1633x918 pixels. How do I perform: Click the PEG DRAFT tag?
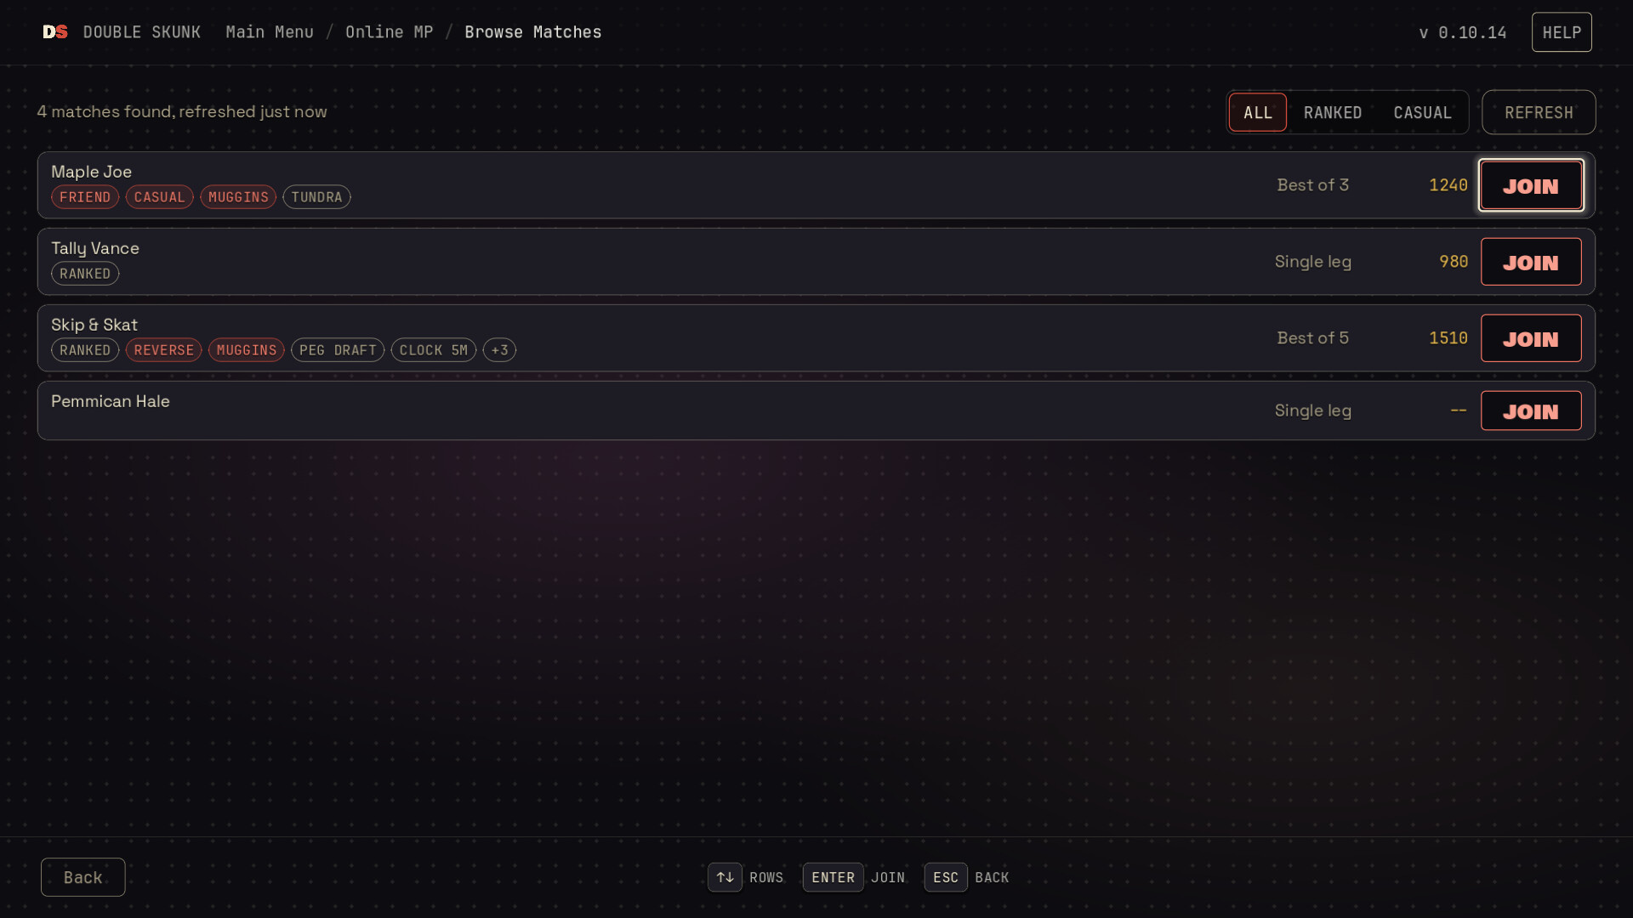pos(338,350)
